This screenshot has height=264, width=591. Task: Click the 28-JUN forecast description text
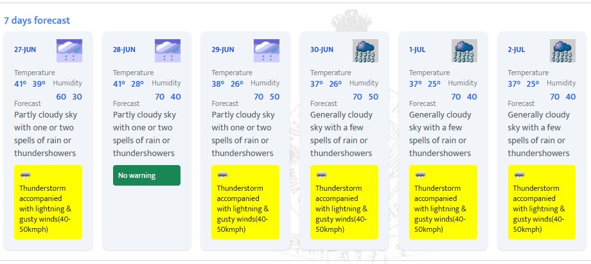tap(145, 134)
